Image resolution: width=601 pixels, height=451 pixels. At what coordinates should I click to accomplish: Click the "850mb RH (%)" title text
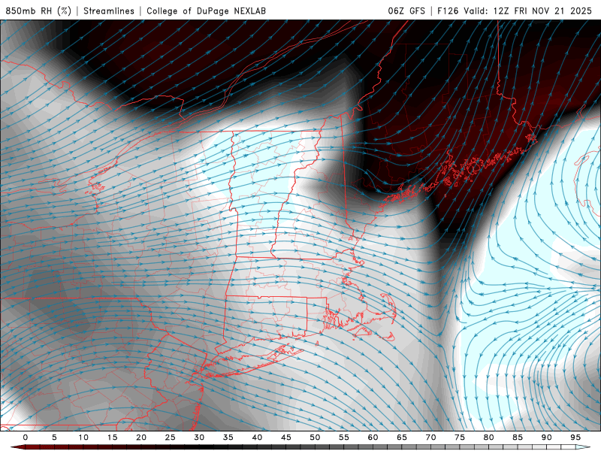[x=38, y=11]
